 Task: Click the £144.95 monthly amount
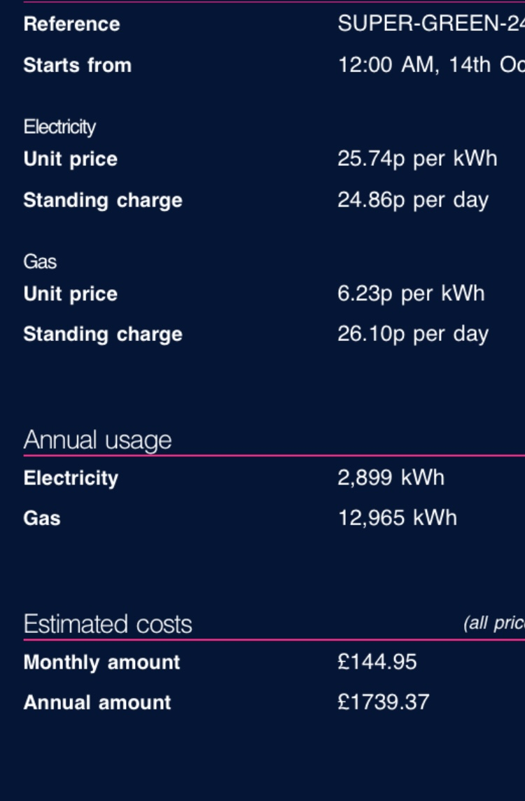377,662
